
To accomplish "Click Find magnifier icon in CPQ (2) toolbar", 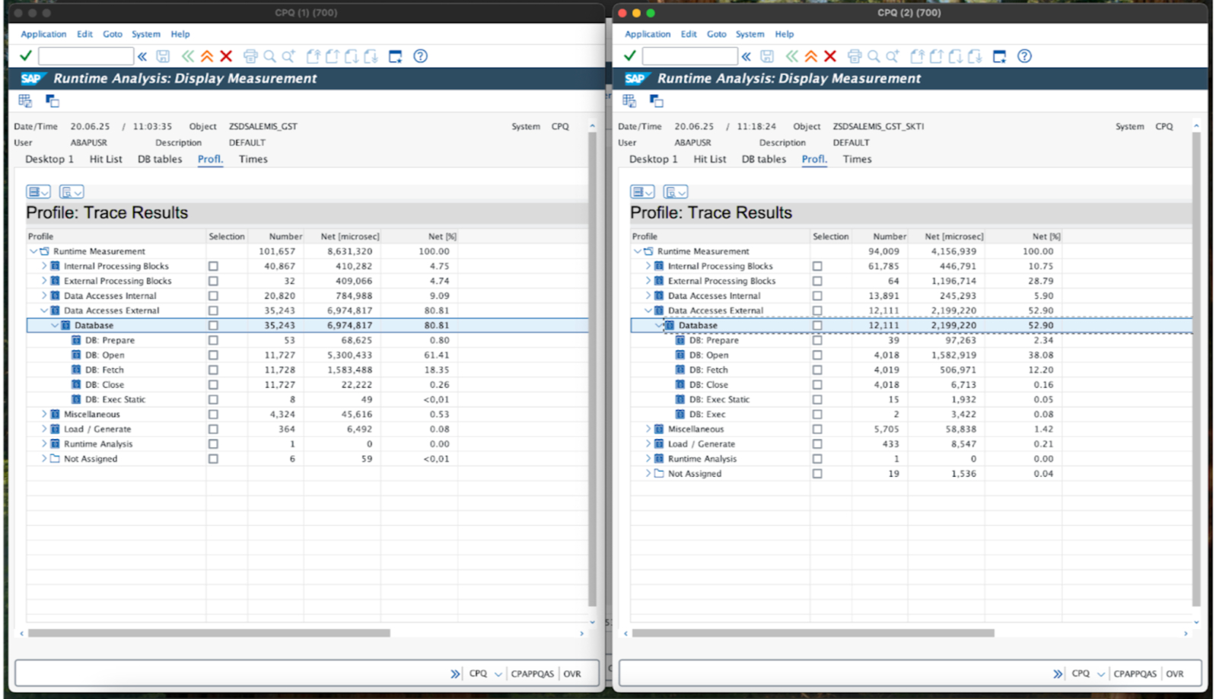I will 874,56.
